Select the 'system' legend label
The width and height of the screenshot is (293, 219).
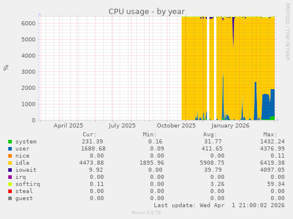pyautogui.click(x=26, y=142)
